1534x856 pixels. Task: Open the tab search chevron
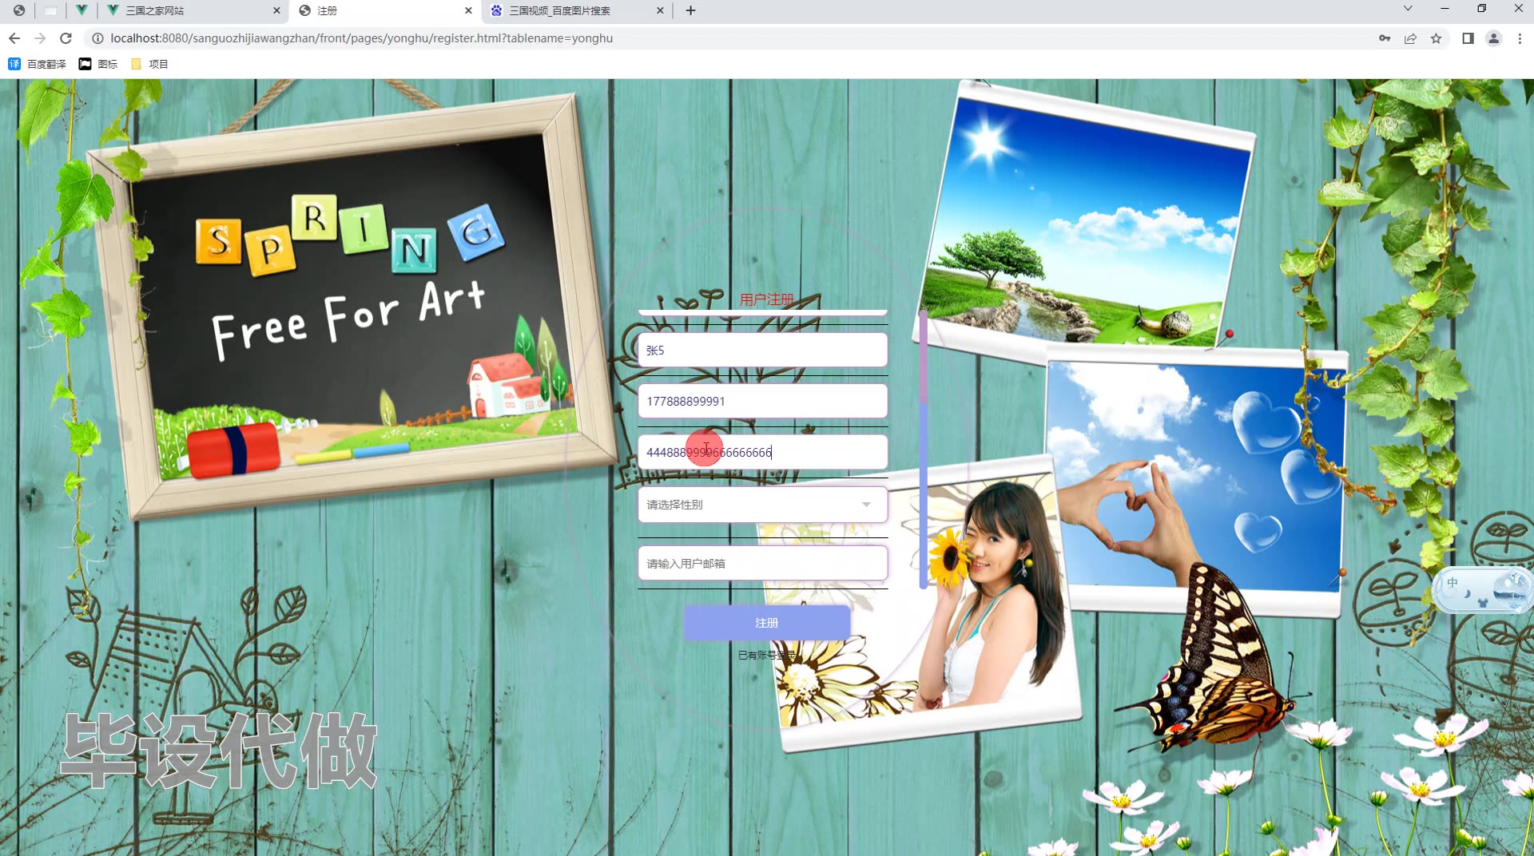coord(1408,9)
